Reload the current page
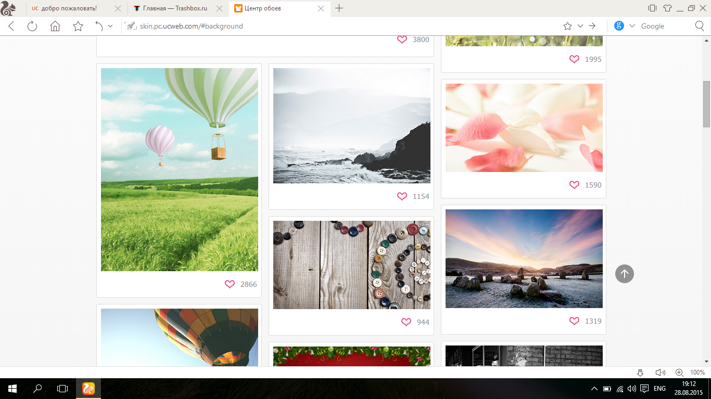Screen dimensions: 711x399 click(x=32, y=26)
